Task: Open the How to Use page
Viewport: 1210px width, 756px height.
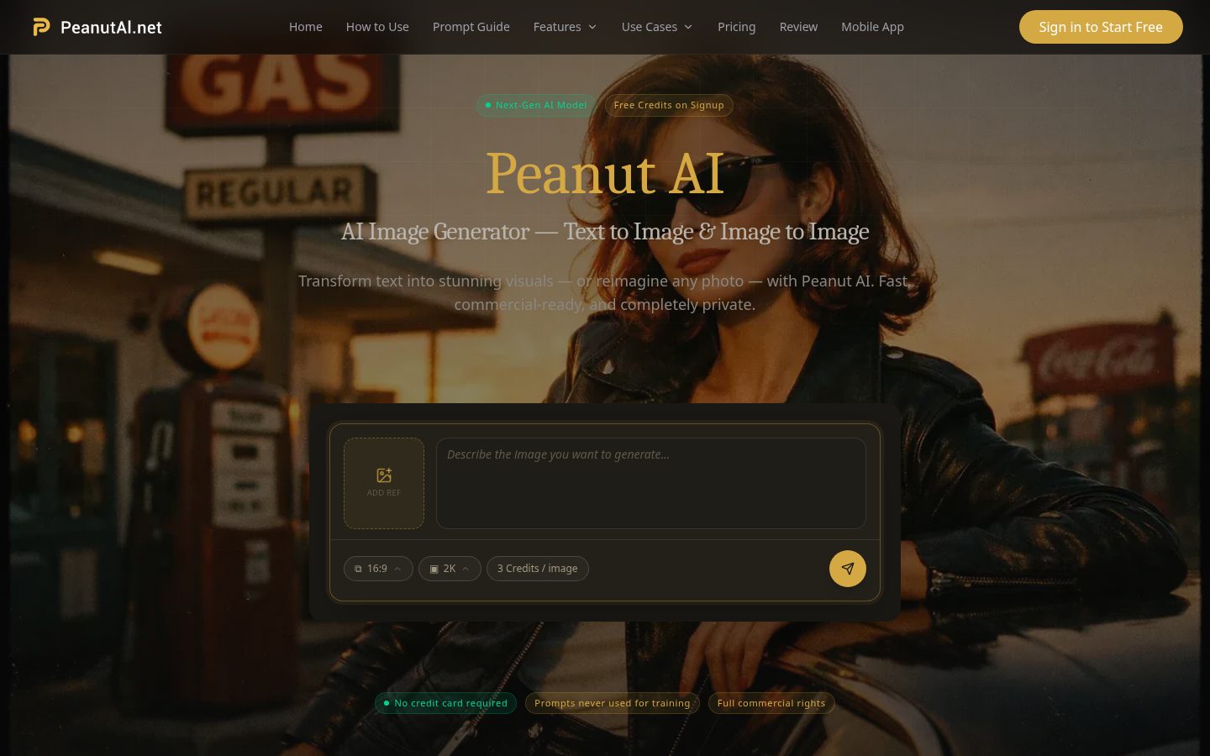Action: [x=377, y=27]
